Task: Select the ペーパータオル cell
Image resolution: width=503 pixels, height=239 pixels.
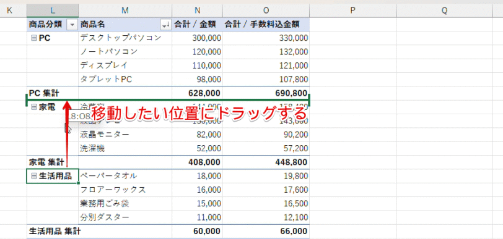Action: point(125,176)
